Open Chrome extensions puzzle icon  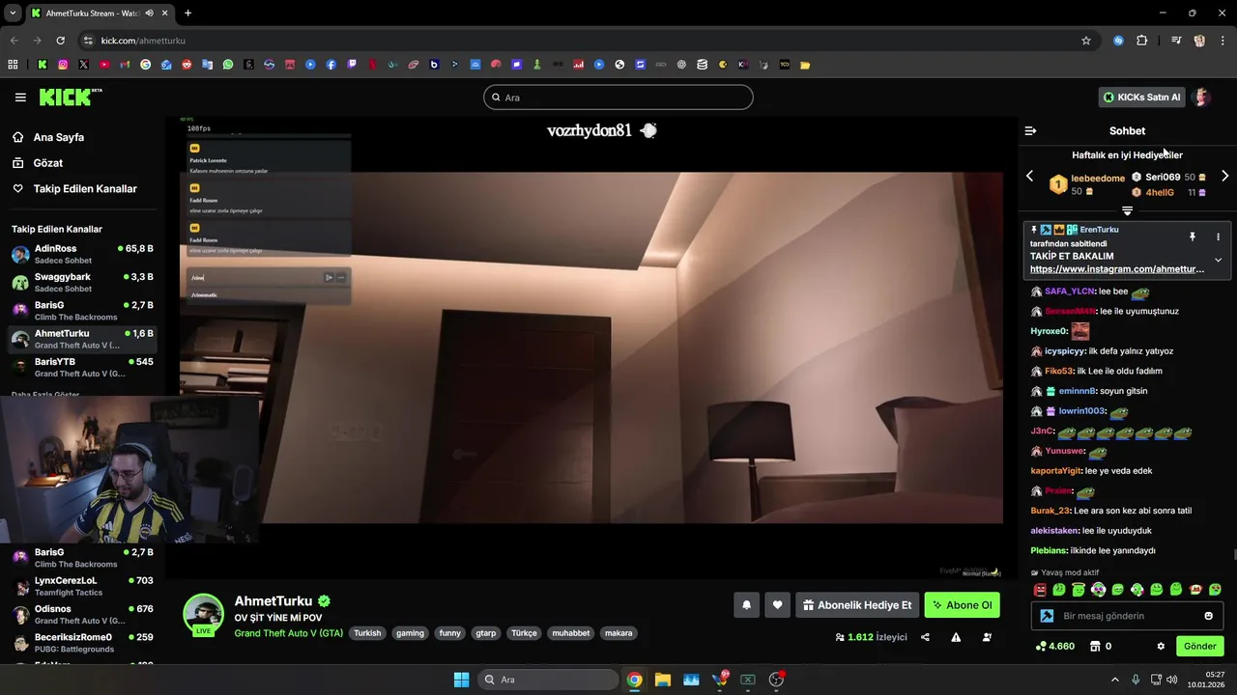click(1142, 41)
